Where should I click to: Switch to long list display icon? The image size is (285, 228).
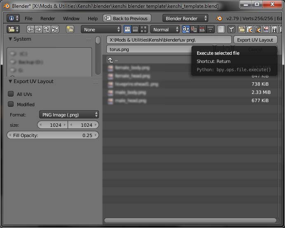tap(135, 29)
